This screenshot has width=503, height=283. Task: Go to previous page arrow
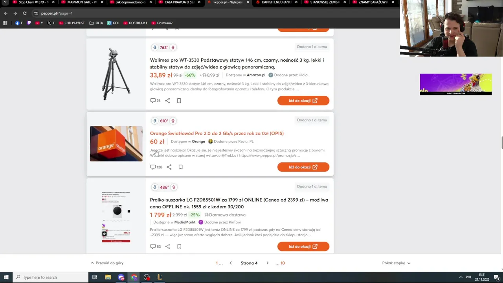pyautogui.click(x=231, y=263)
